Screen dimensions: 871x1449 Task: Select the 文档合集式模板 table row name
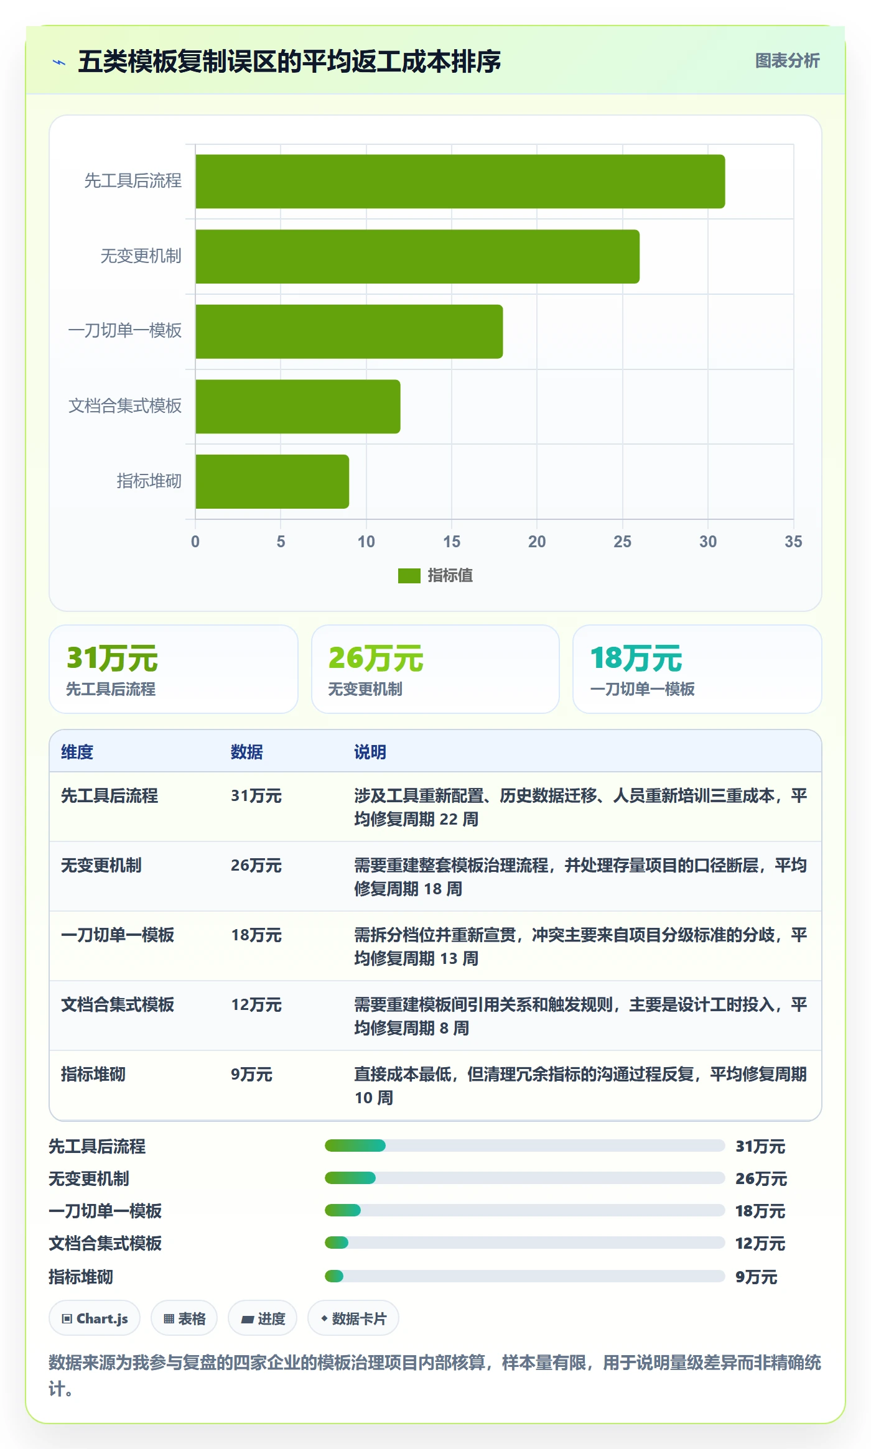[118, 1004]
